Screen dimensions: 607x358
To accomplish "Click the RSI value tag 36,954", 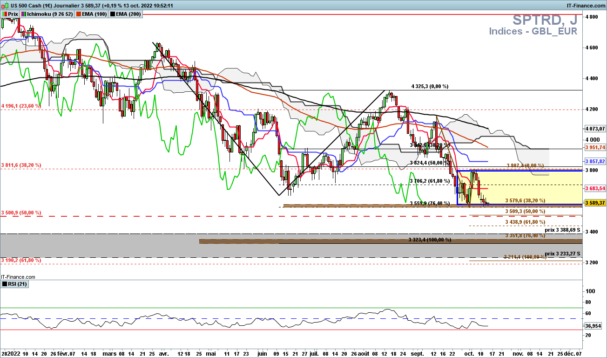I will 594,326.
